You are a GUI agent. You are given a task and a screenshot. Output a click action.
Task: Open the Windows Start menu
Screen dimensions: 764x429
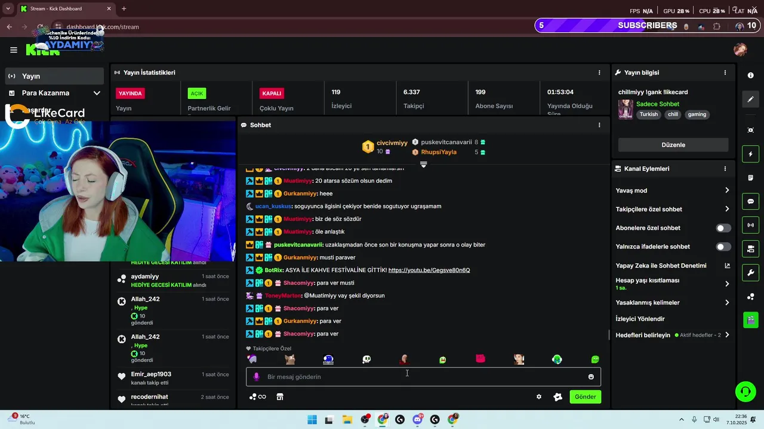pyautogui.click(x=312, y=420)
